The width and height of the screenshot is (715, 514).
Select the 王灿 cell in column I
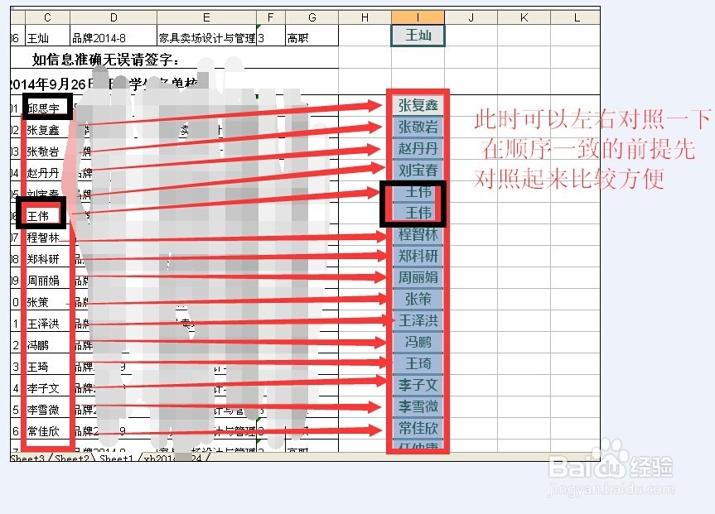(x=418, y=36)
